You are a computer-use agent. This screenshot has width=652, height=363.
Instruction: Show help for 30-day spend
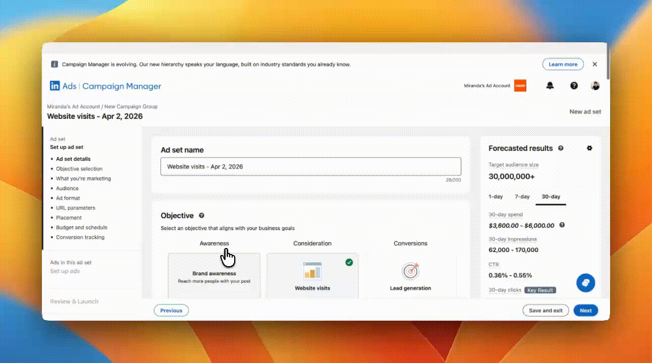pyautogui.click(x=562, y=225)
